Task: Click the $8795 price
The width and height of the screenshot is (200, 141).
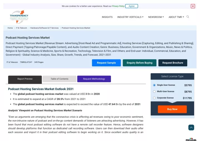Action: point(188,92)
